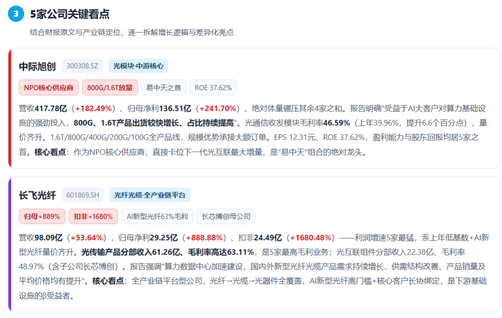Click growth figure +1680.48%
This screenshot has width=502, height=318.
click(x=310, y=238)
